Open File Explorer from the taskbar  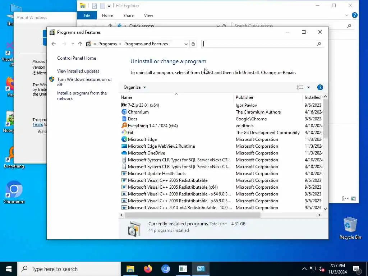point(130,269)
